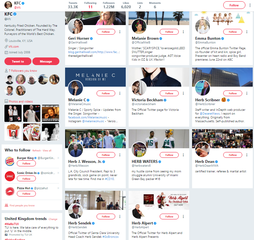Expand options menu on Emma Bunton card
The image size is (254, 240).
(247, 32)
